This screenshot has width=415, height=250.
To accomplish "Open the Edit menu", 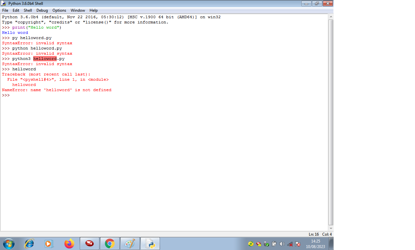I will coord(16,10).
